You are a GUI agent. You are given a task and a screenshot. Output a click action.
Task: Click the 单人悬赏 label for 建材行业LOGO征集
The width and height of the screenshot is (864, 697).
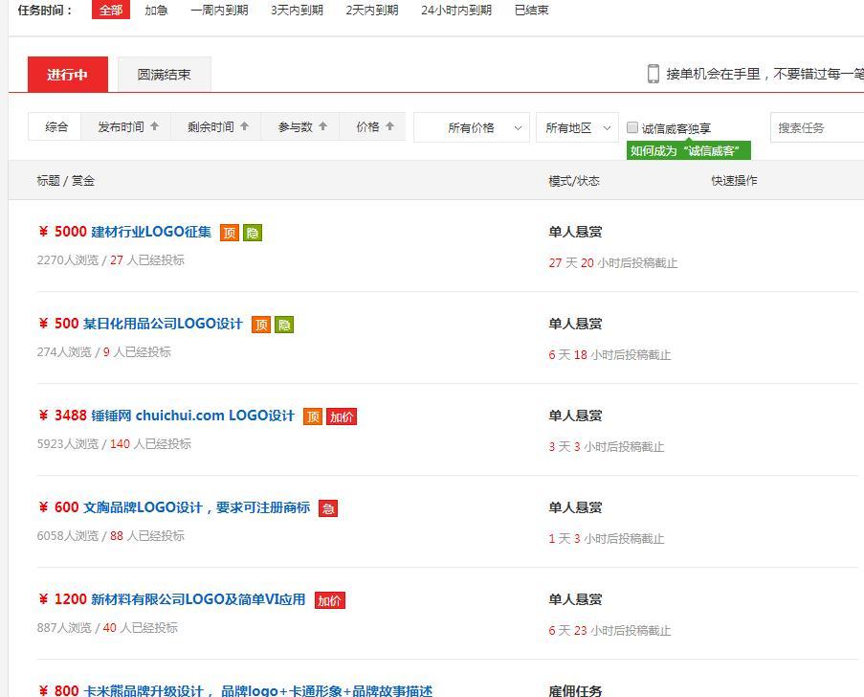[x=575, y=232]
